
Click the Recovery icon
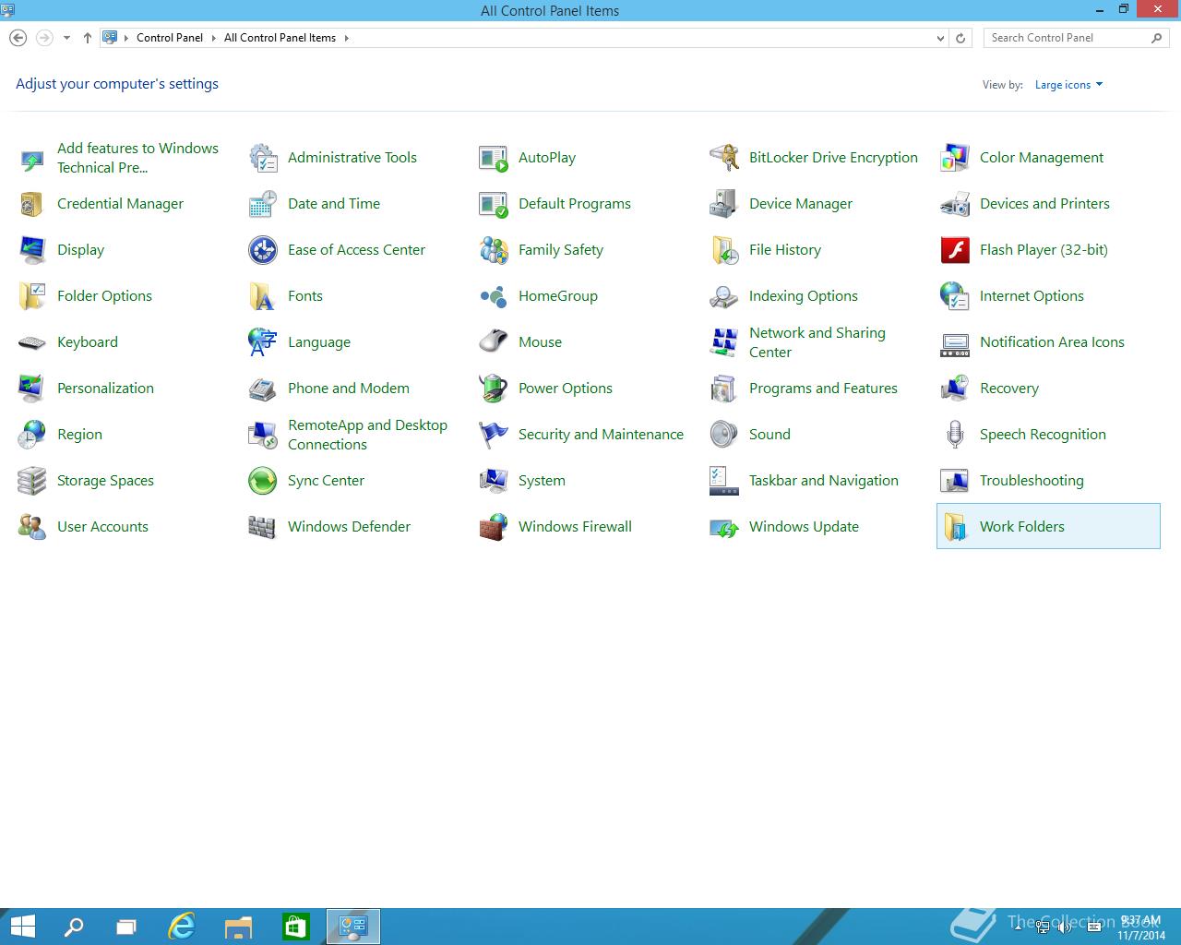click(x=955, y=389)
